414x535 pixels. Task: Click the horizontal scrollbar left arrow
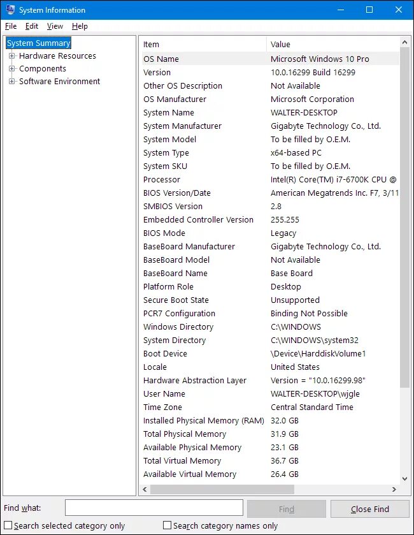pyautogui.click(x=145, y=489)
